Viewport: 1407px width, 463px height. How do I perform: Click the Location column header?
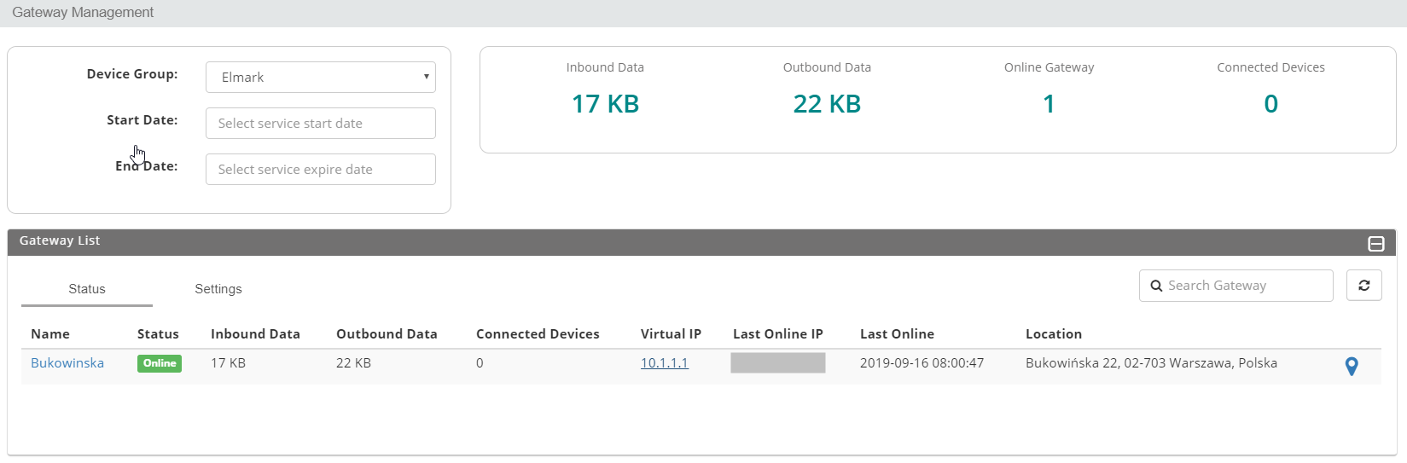1053,334
